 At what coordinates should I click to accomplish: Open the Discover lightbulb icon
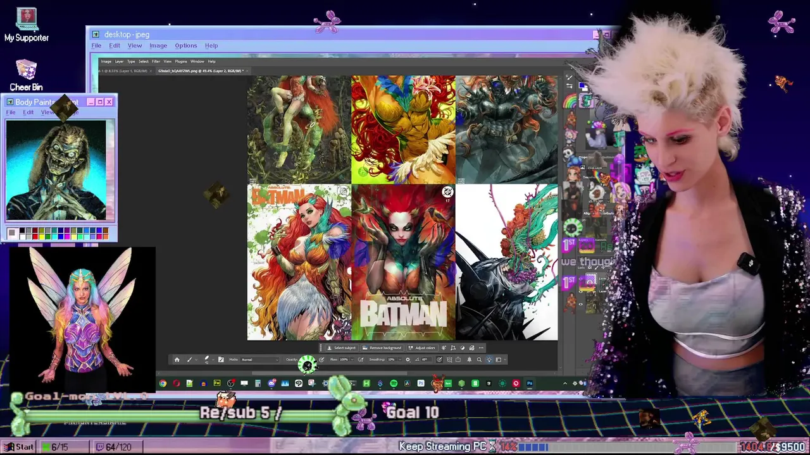click(x=489, y=360)
